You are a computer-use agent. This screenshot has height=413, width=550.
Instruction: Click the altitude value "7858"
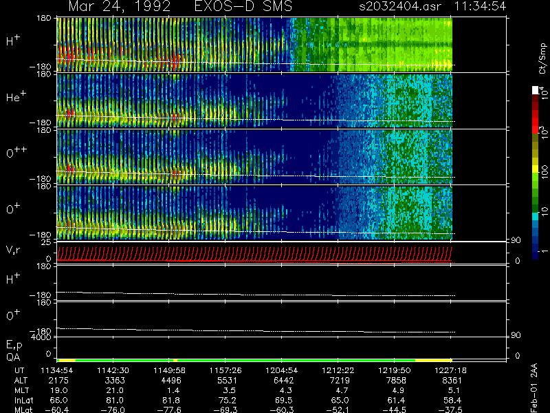396,381
